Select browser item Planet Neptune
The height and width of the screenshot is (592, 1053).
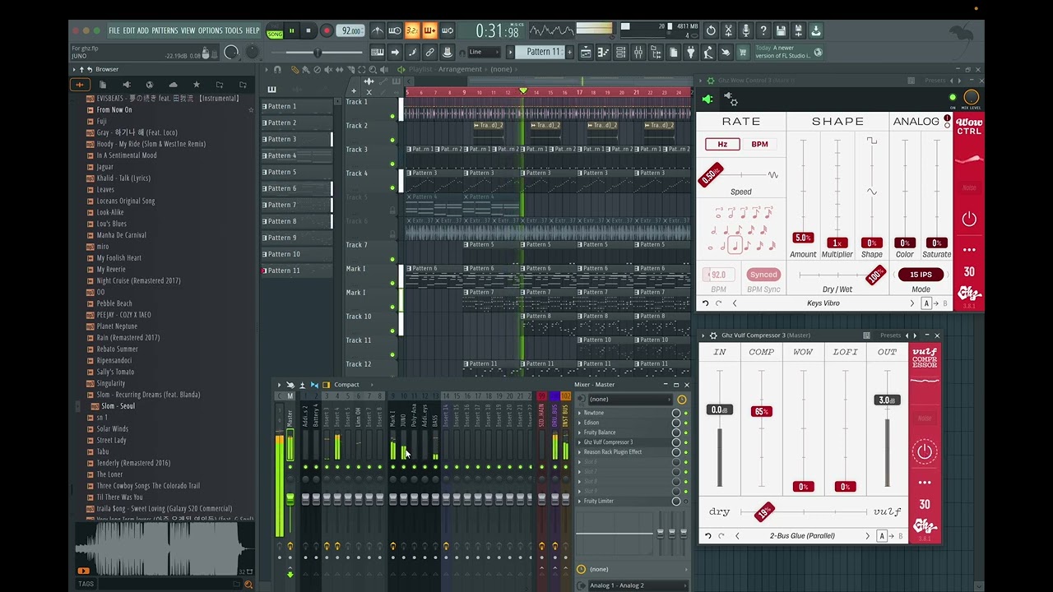pos(117,326)
